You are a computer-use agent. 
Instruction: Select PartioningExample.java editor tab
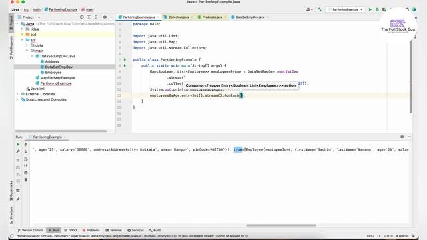[139, 17]
